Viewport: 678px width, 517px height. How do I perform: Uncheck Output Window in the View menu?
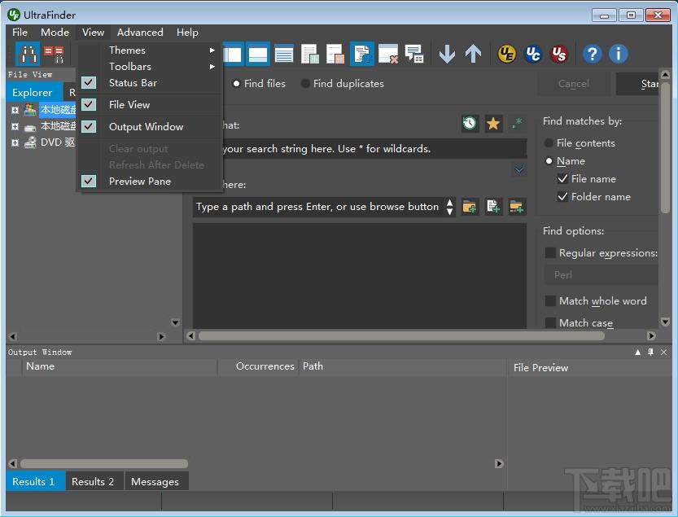[x=149, y=127]
